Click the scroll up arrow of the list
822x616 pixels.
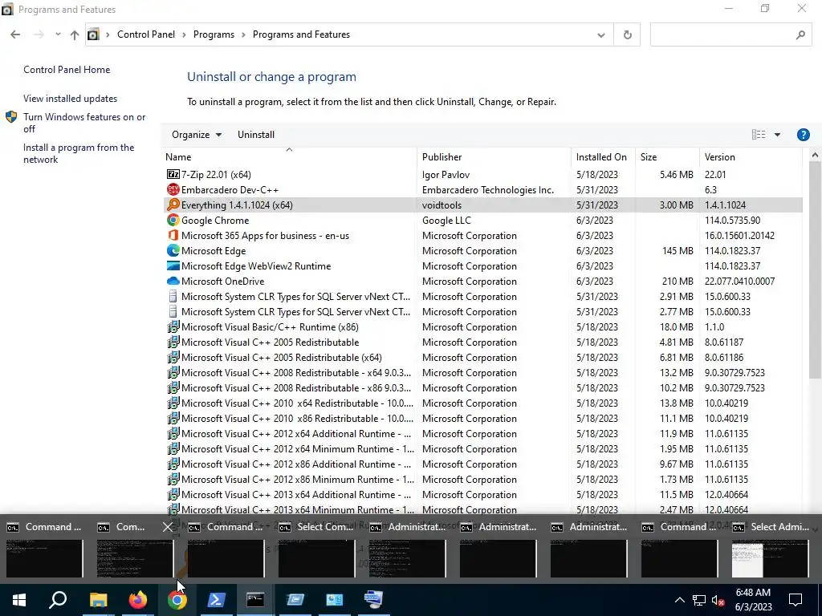815,155
